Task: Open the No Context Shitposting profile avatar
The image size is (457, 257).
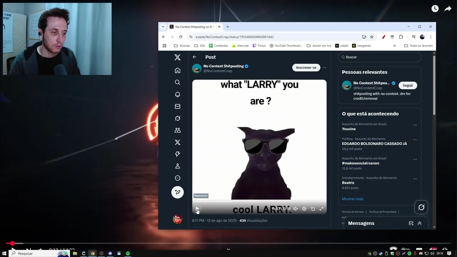Action: coord(197,68)
